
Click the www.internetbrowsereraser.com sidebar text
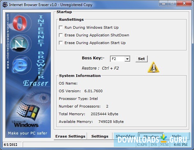tap(8, 41)
